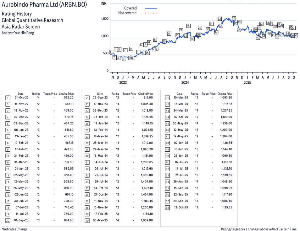This screenshot has width=300, height=231.
Task: Select numbered box 33 in second table
Action: pos(87,175)
